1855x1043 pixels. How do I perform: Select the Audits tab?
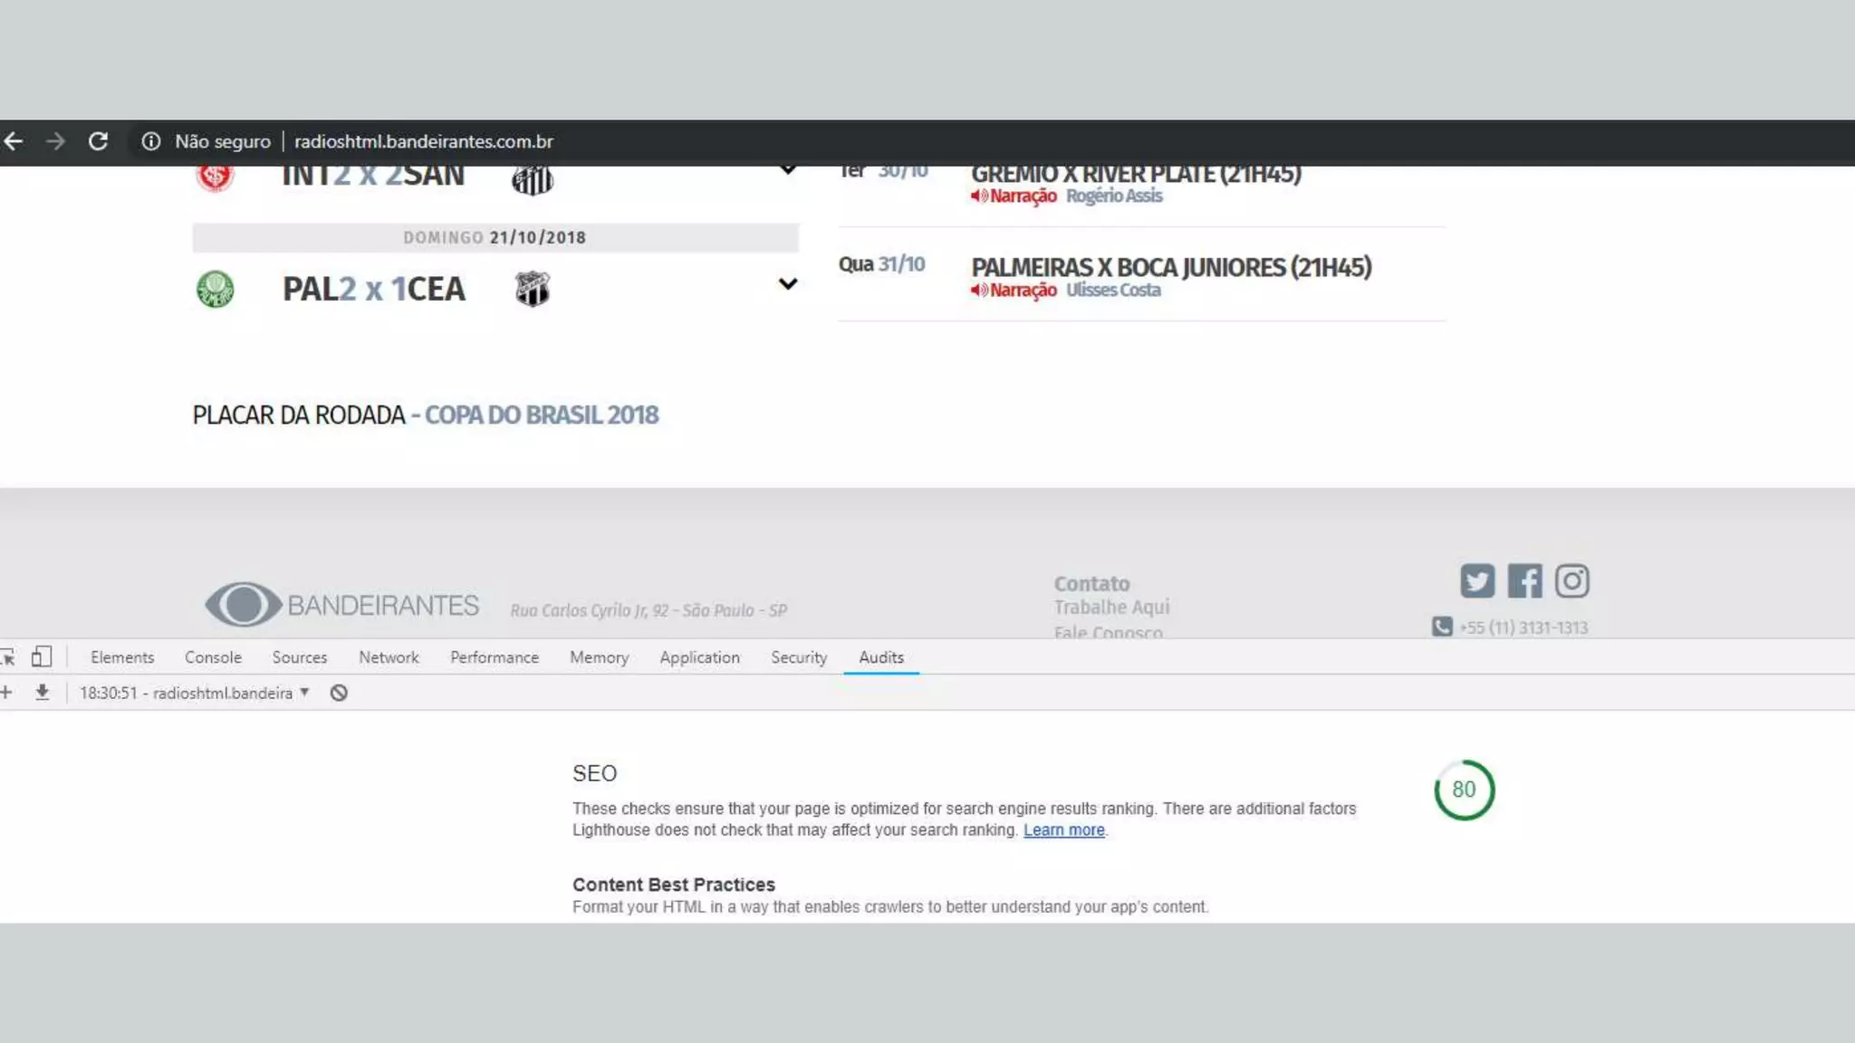coord(881,657)
